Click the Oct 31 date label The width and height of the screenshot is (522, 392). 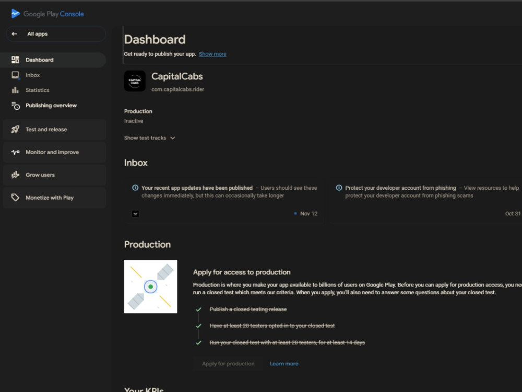(513, 214)
